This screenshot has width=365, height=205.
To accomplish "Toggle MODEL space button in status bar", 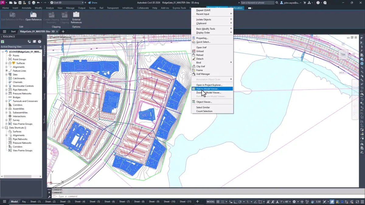I will coord(211,202).
